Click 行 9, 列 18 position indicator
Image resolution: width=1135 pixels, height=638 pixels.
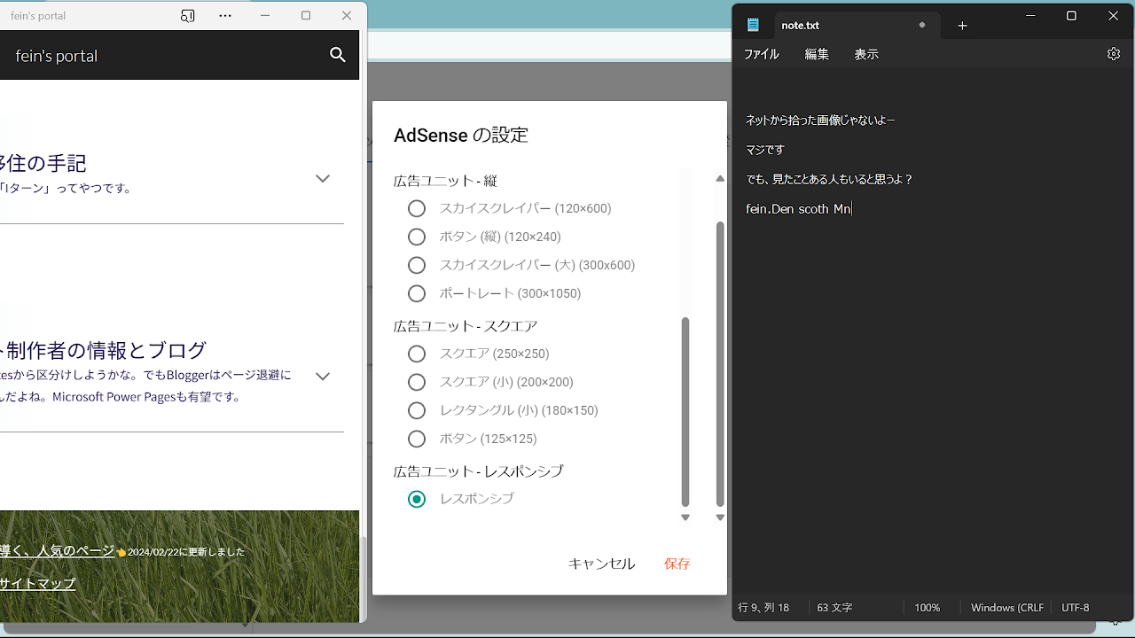pos(763,608)
